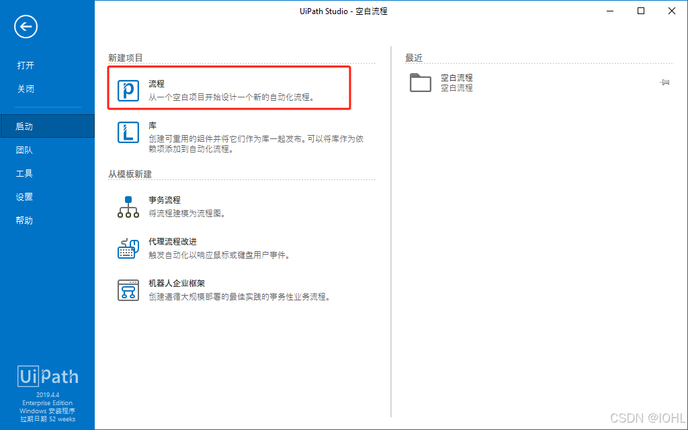
Task: Click the Enterprise Edition label
Action: pos(48,403)
